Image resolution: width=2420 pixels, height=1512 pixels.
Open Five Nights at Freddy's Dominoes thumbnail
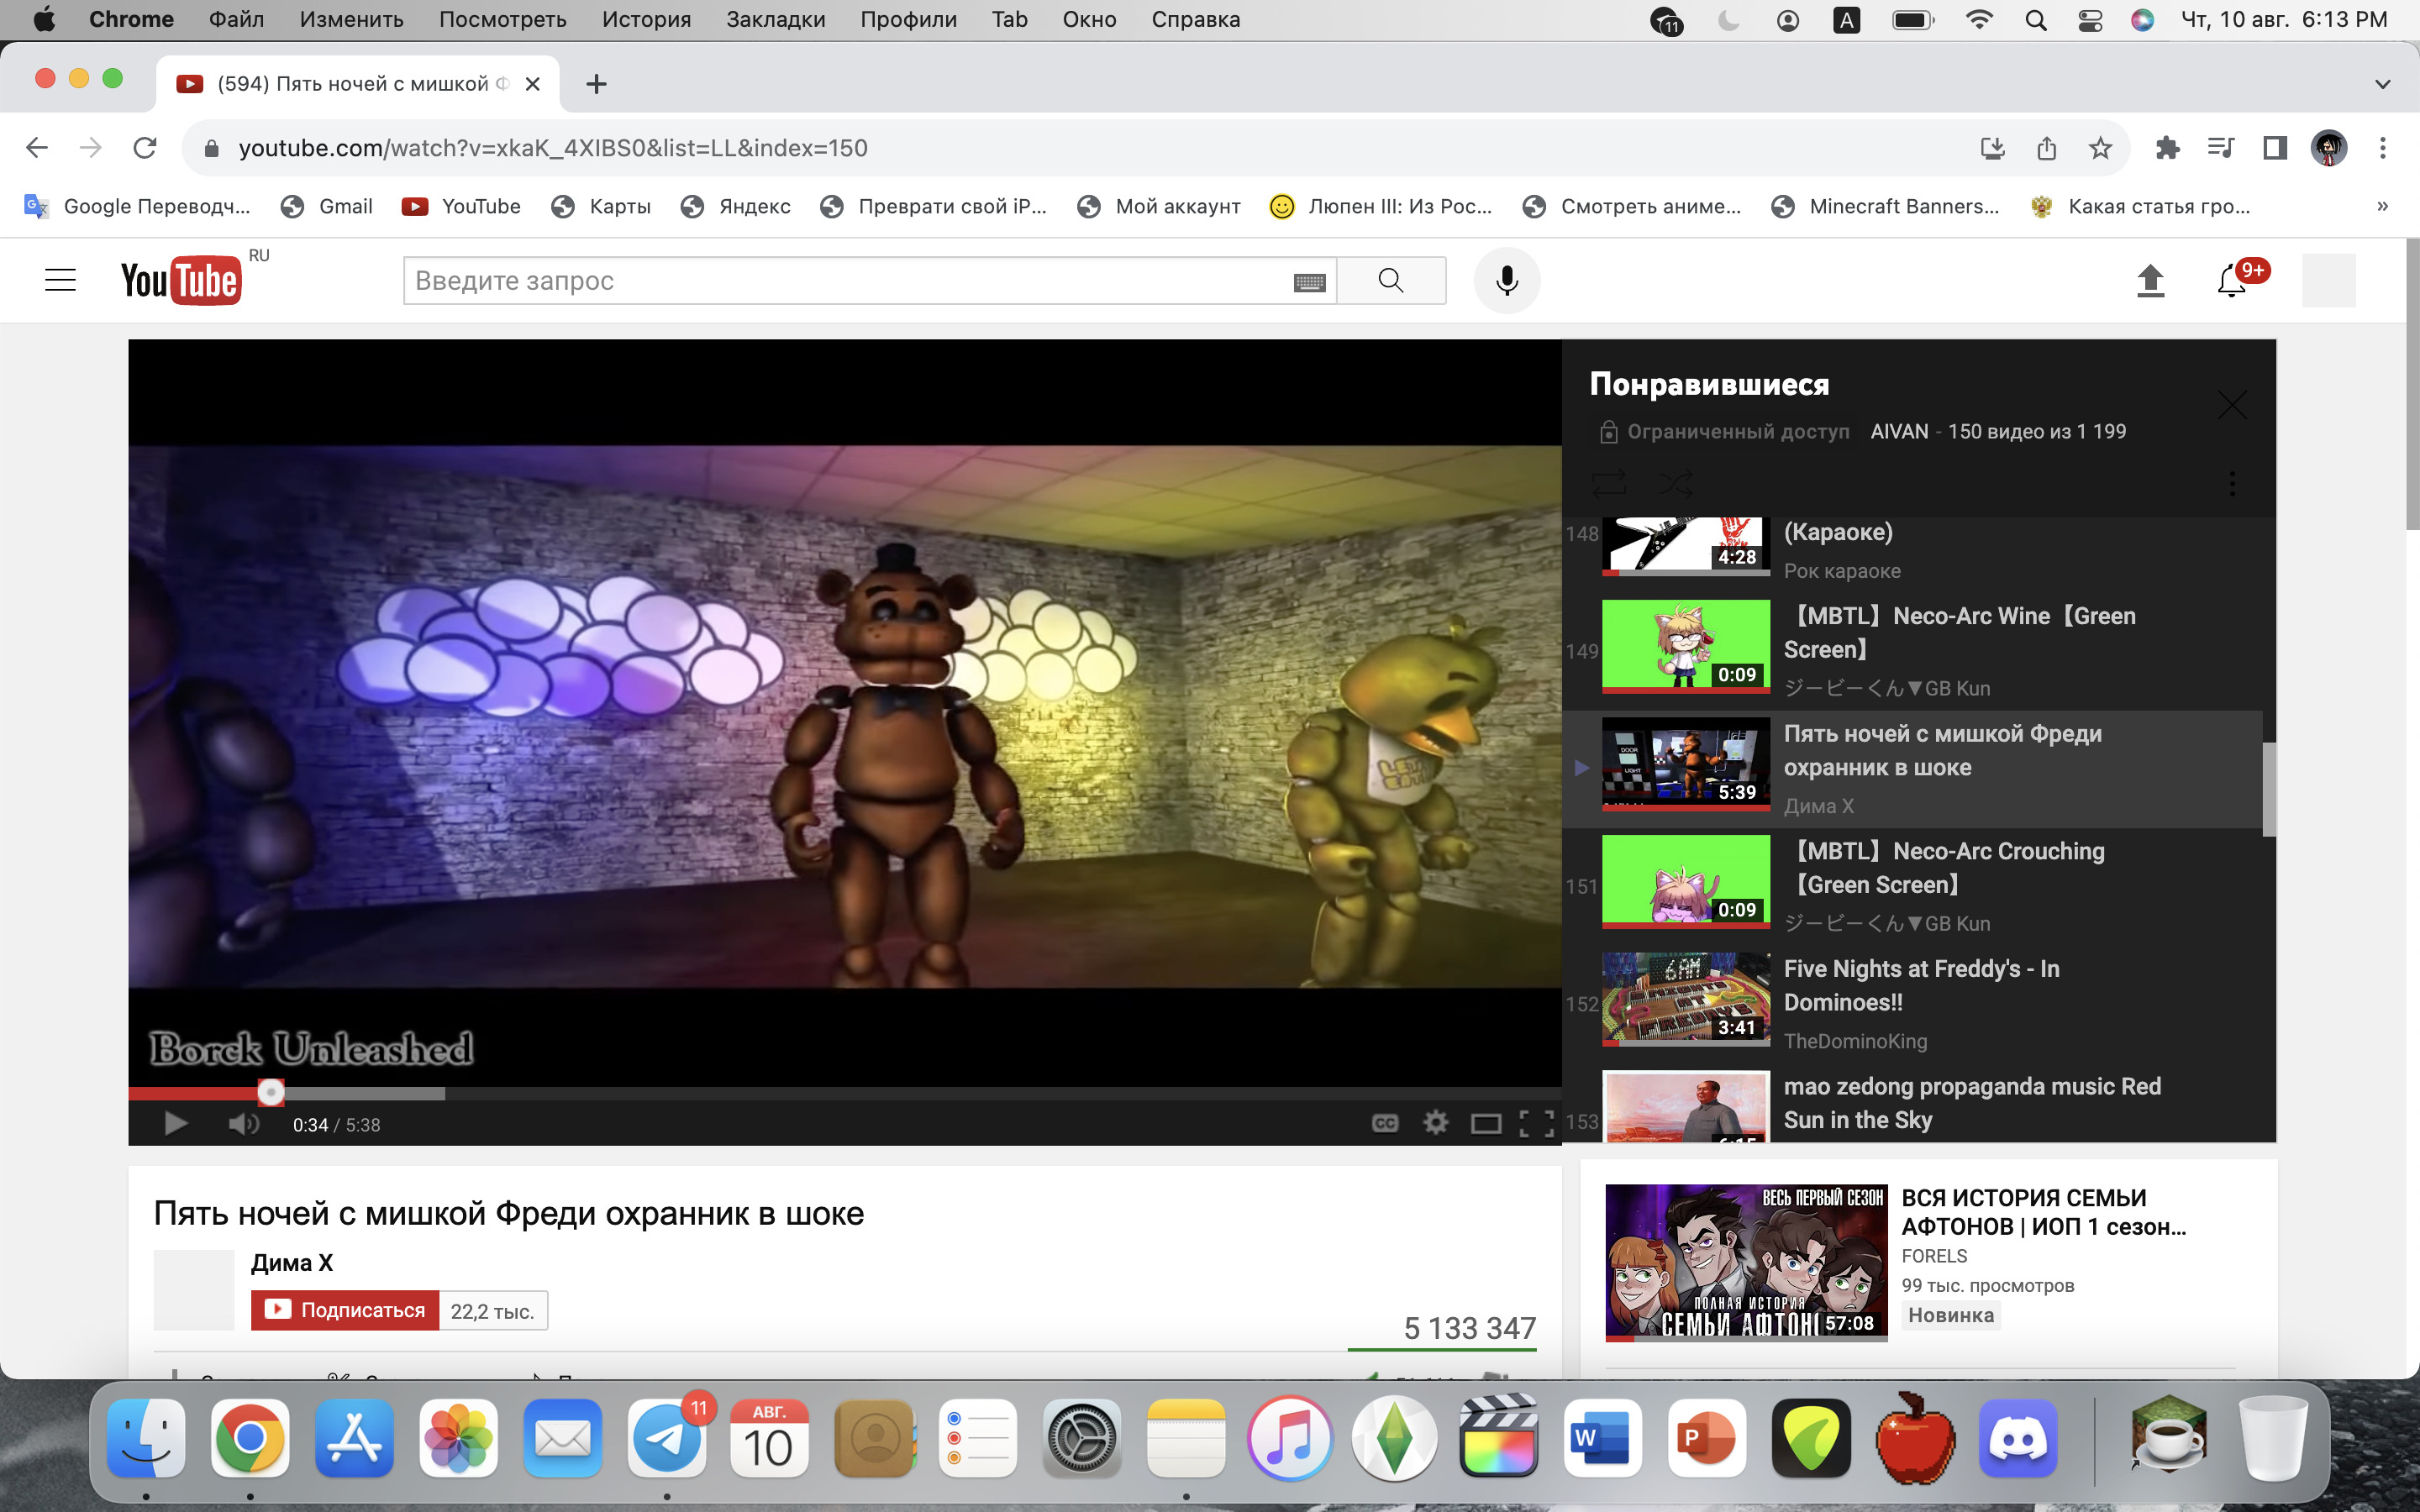coord(1685,998)
